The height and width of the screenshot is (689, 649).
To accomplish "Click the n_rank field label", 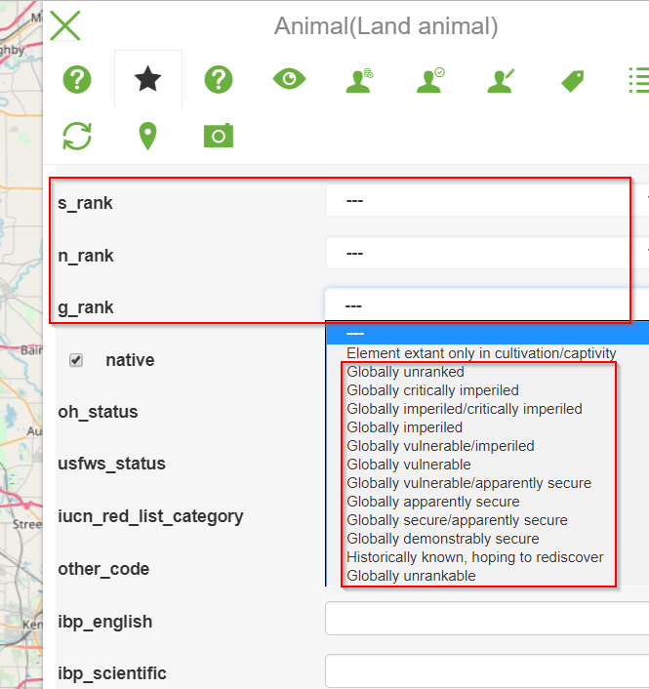I will tap(86, 256).
